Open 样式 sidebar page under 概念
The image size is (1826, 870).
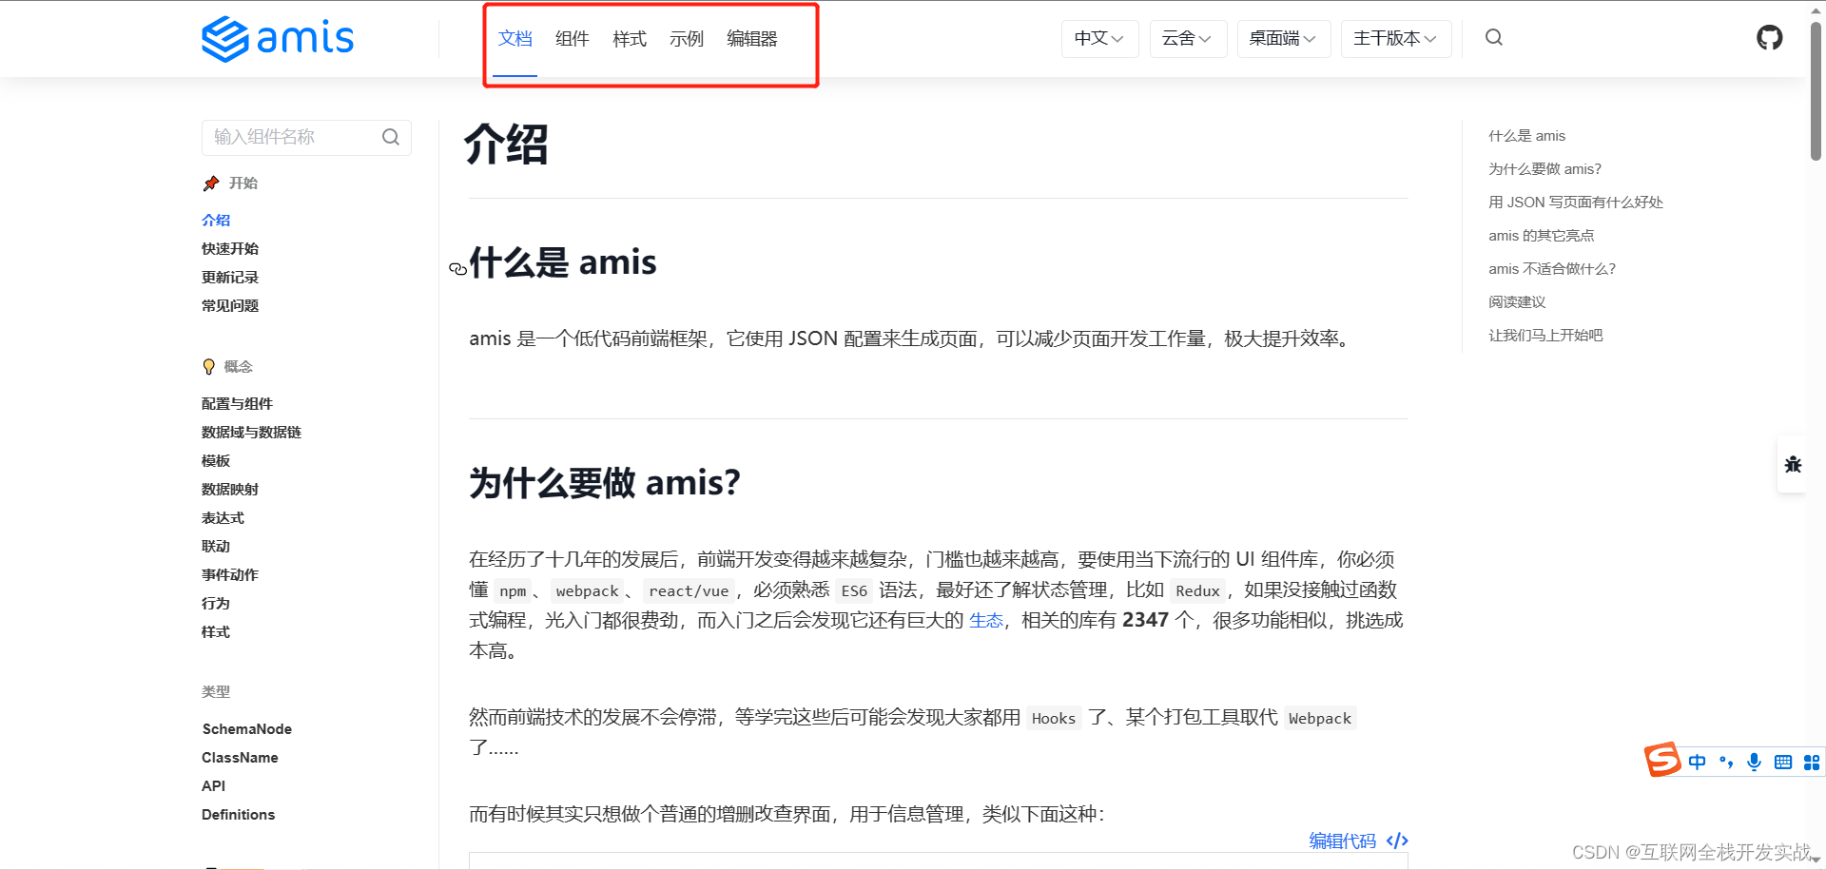tap(216, 631)
